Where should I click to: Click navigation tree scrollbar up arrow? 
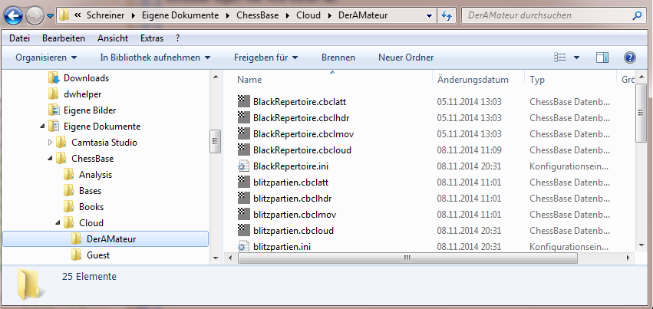[x=216, y=77]
